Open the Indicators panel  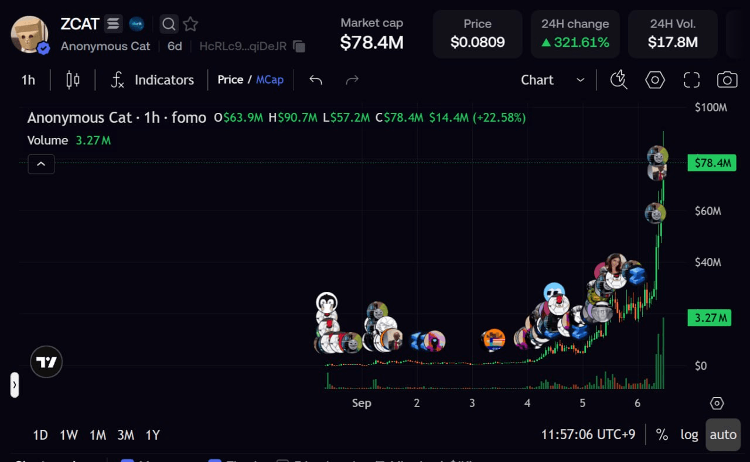(x=152, y=80)
